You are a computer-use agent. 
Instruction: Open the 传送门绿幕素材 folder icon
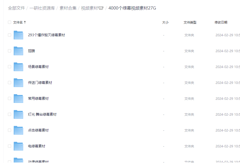point(18,83)
